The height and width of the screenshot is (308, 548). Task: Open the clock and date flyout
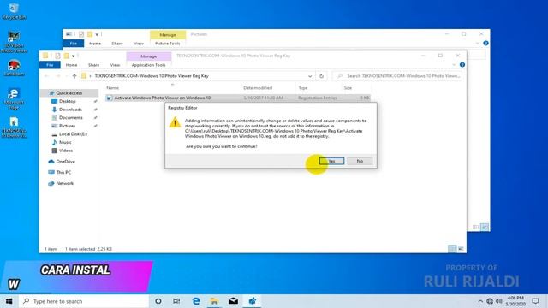[x=515, y=301]
